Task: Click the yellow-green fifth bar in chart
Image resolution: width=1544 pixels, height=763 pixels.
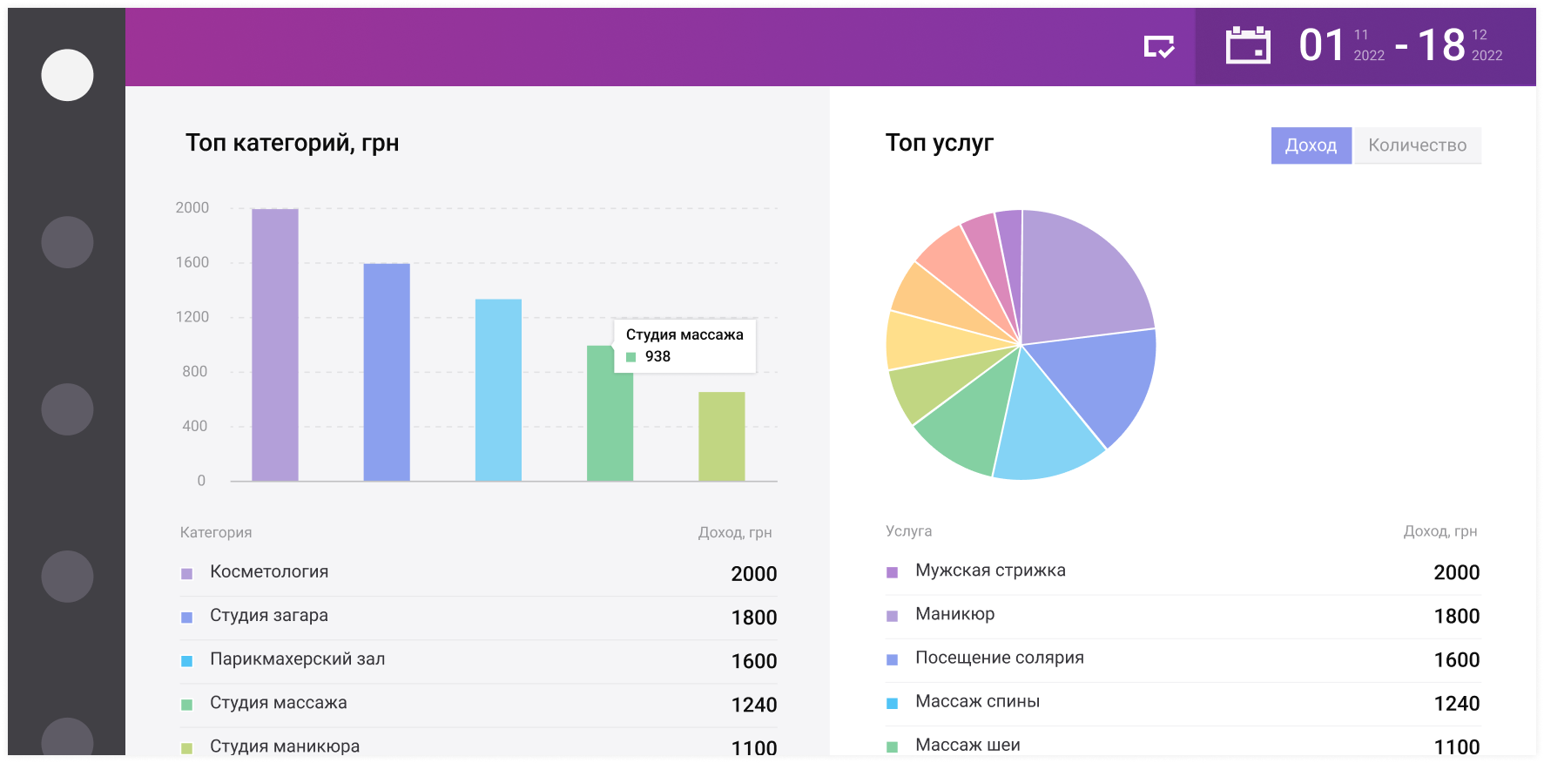Action: pos(721,436)
